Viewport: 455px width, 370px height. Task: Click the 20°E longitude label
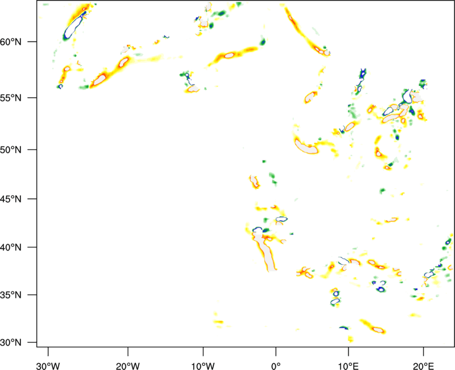coord(423,366)
